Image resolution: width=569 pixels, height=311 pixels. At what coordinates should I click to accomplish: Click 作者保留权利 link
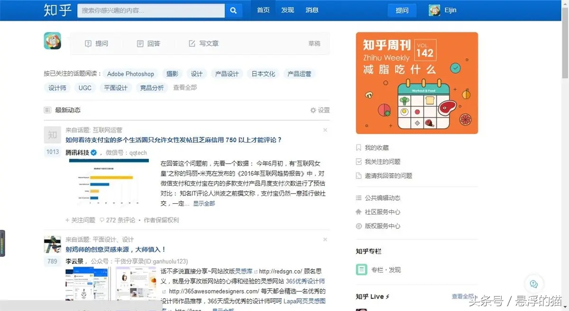click(161, 220)
